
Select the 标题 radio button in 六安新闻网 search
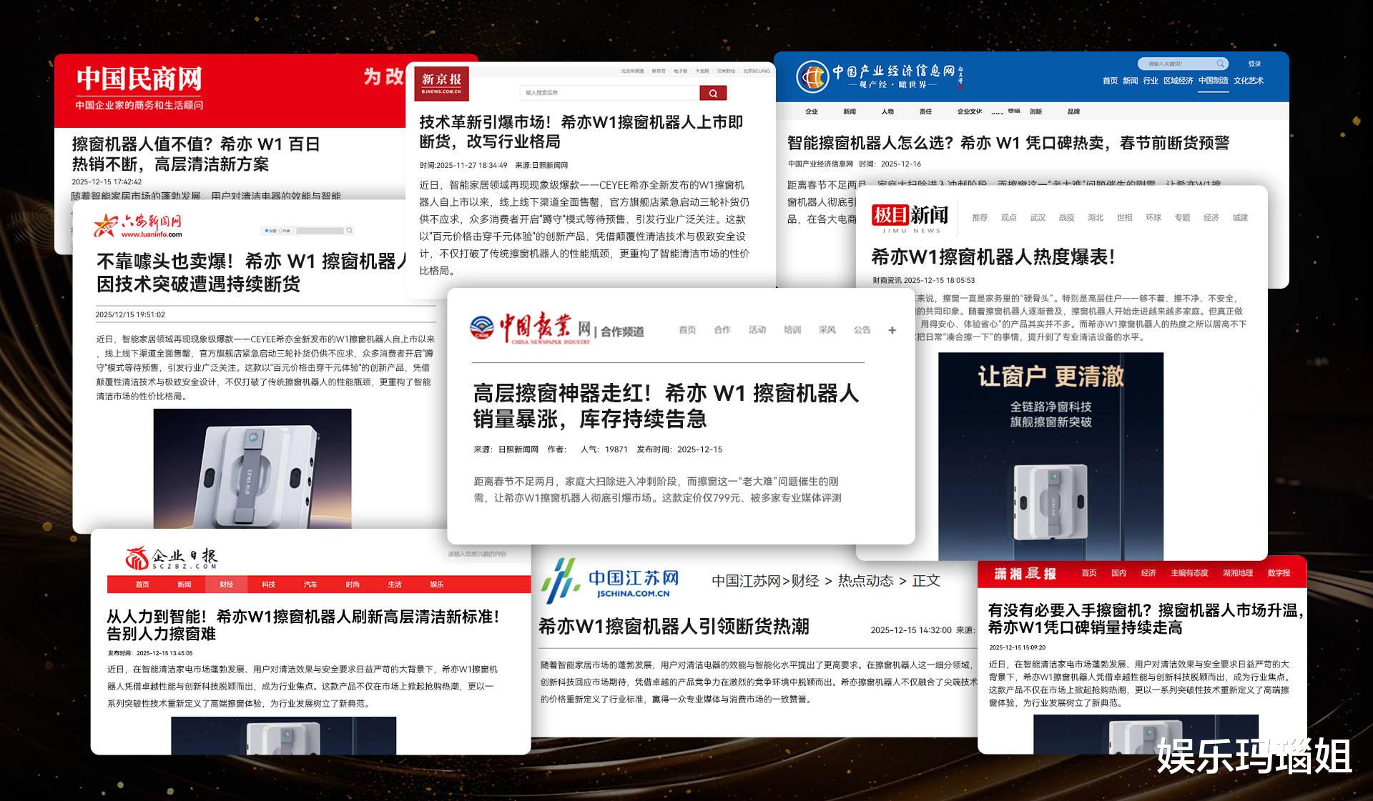pos(267,231)
